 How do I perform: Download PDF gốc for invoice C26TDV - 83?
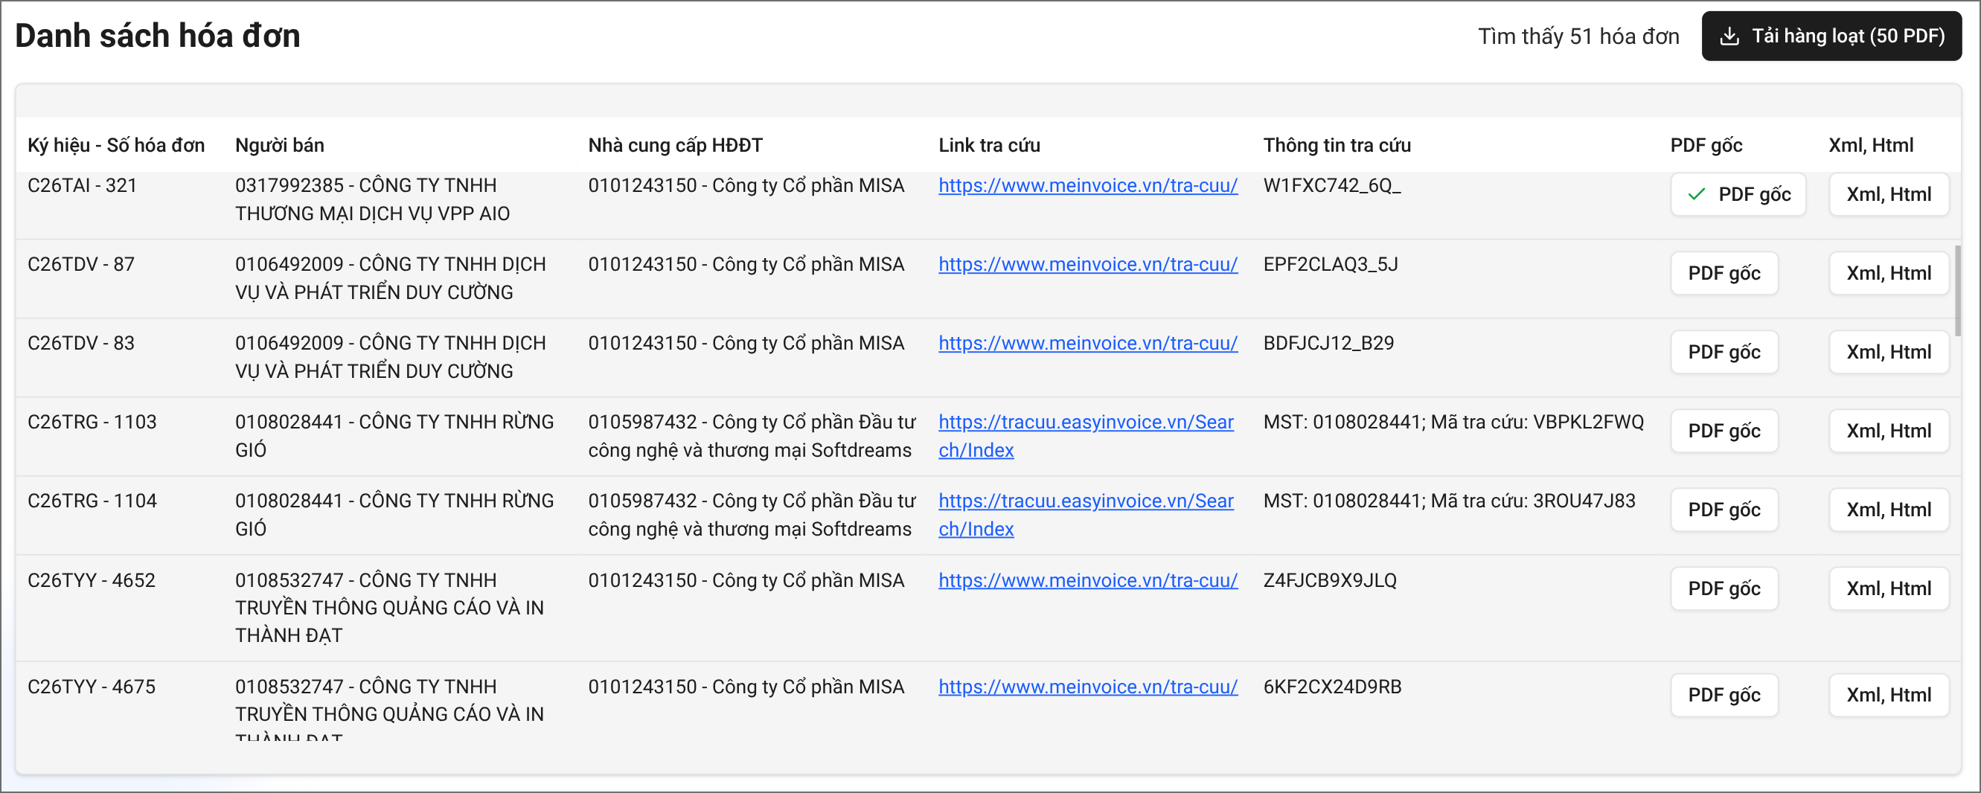1724,352
